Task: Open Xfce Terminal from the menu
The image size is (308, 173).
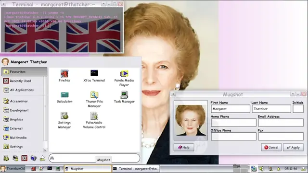Action: pos(94,76)
